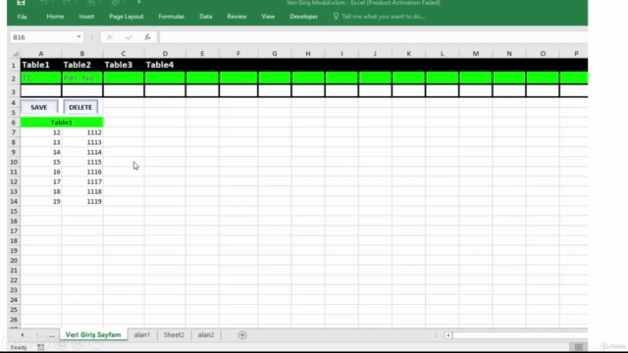Click the tab-bar resize handle dots
Viewport: 628px width, 353px height.
436,335
